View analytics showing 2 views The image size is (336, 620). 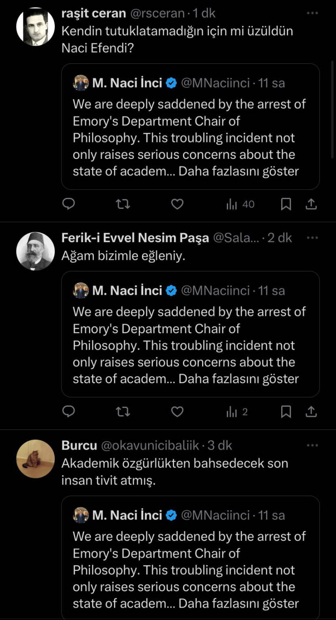(x=237, y=412)
